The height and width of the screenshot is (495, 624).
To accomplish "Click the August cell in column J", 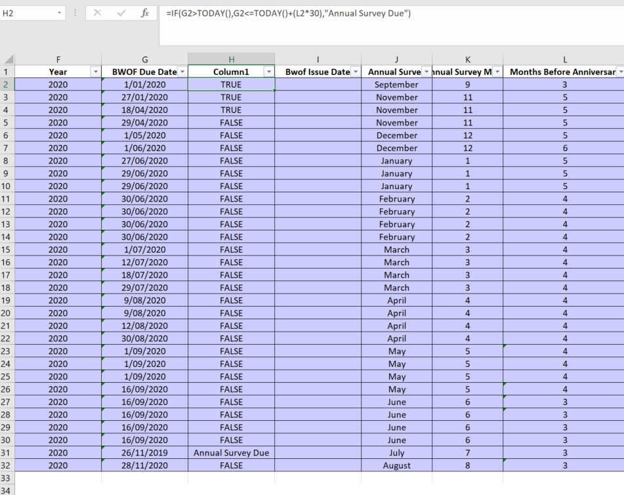I will click(x=396, y=465).
